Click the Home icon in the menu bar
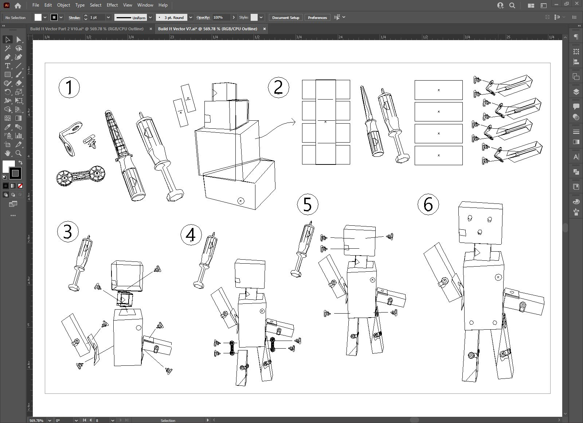The image size is (583, 423). coord(17,5)
